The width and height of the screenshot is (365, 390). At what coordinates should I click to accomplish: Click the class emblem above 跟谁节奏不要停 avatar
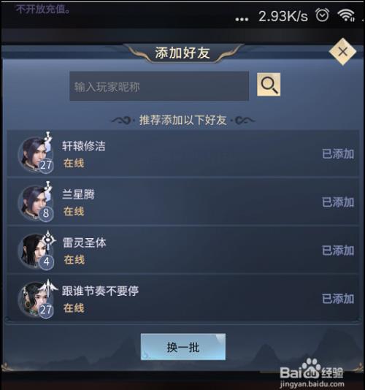click(x=49, y=288)
